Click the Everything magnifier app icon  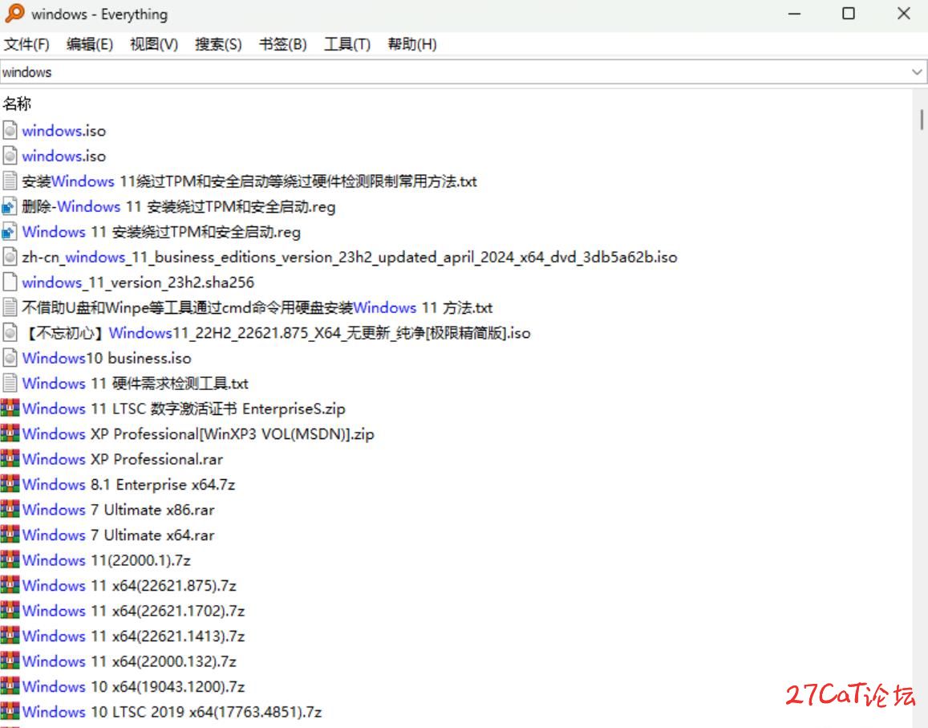click(14, 13)
